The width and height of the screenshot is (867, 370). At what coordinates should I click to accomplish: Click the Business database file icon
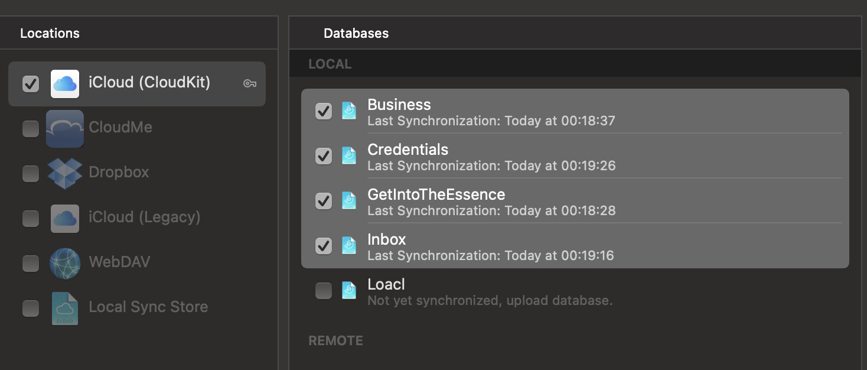coord(349,111)
